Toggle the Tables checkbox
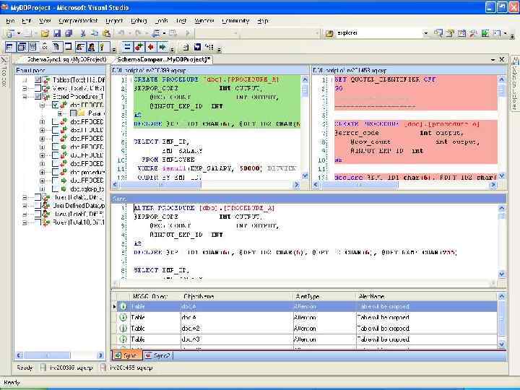Viewport: 520px width, 390px height. pyautogui.click(x=38, y=79)
